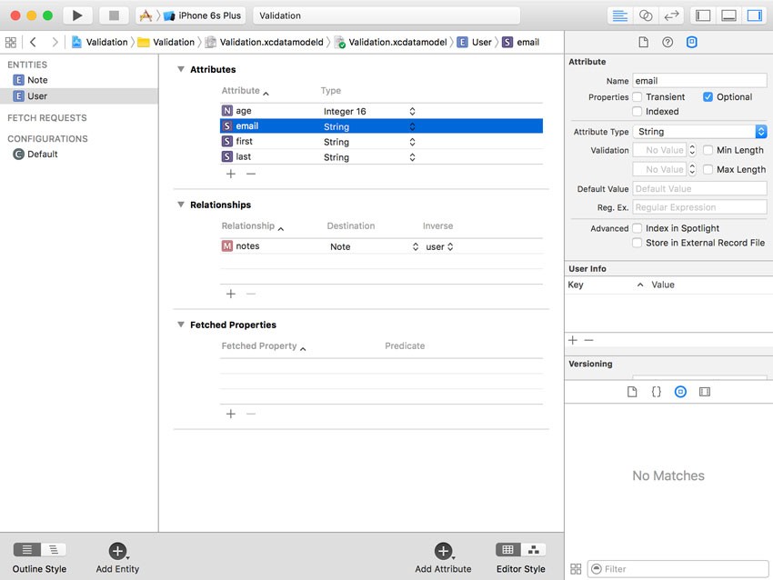
Task: Open type popup for last attribute
Action: [412, 157]
